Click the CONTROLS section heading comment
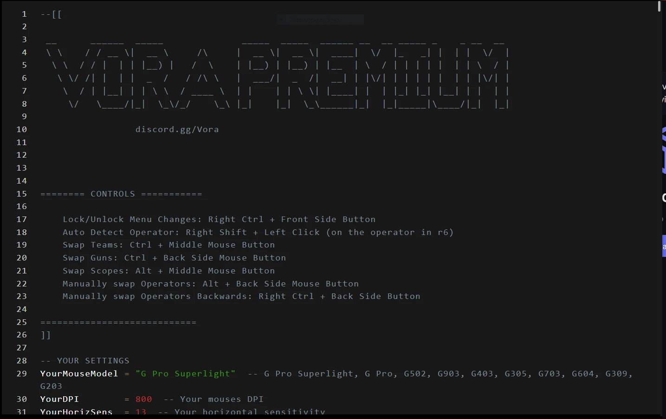The height and width of the screenshot is (419, 666). [x=121, y=194]
